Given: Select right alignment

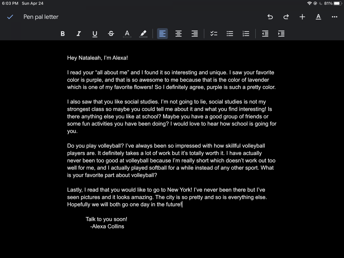Looking at the screenshot, I should (195, 34).
